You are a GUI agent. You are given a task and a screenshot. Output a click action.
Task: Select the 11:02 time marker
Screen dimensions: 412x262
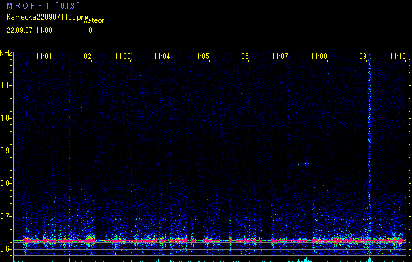tap(83, 56)
